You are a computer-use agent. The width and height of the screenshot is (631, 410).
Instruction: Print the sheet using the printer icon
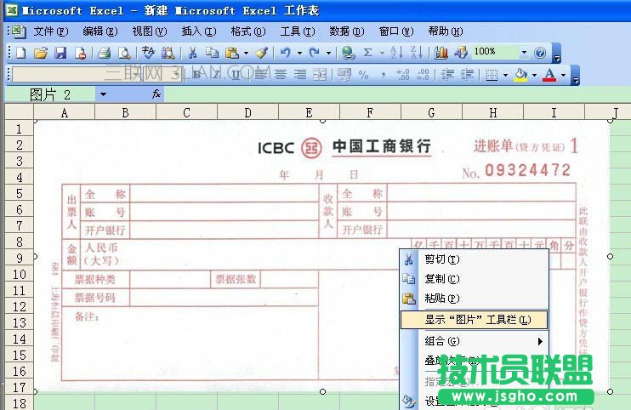105,53
